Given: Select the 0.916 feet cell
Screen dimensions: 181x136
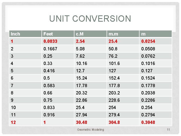Looking at the screenshot, I should coord(49,115).
